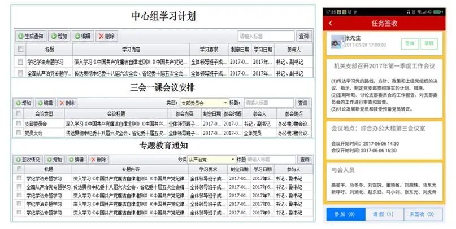
Task: Check 全面从严治党专题学习 row in 专题教育通知
Action: tap(19, 187)
